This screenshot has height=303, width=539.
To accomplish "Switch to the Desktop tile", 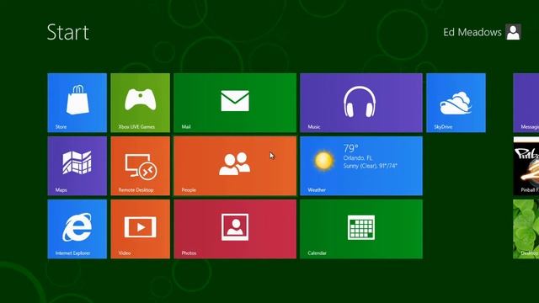I will click(x=526, y=229).
